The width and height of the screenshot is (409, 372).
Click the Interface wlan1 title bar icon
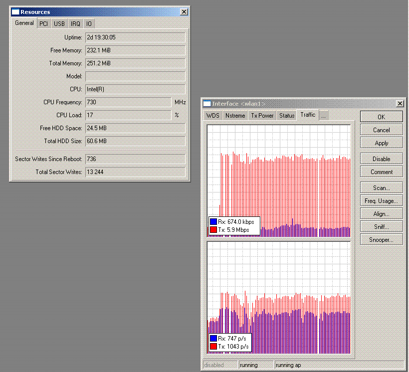point(207,103)
